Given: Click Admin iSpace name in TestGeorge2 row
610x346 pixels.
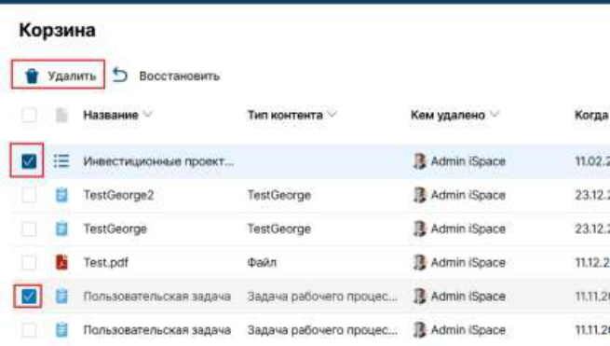Looking at the screenshot, I should (x=468, y=195).
